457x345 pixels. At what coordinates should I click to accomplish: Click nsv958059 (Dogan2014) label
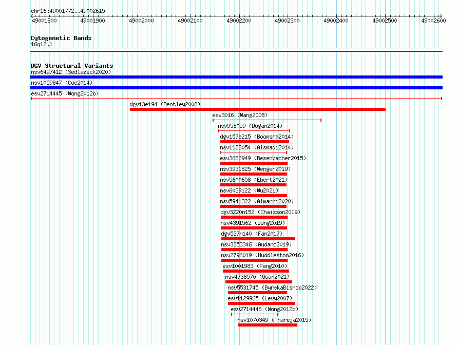(250, 126)
